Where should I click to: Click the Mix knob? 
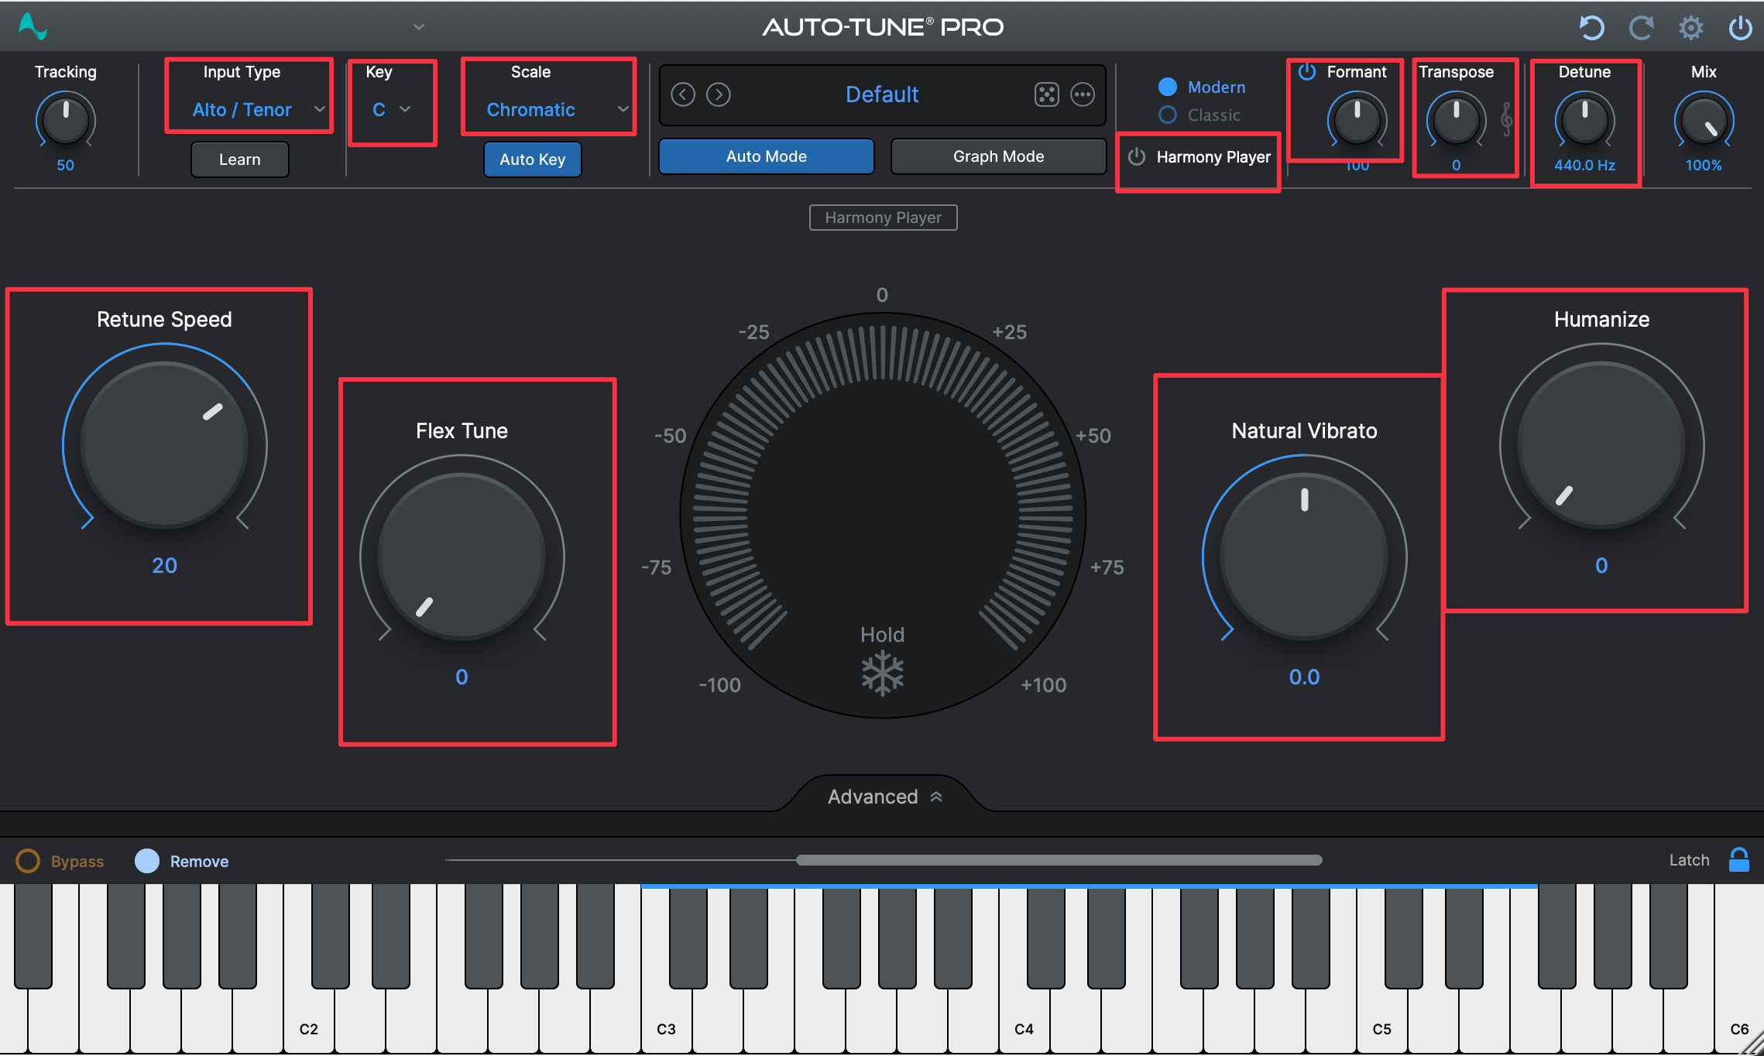click(x=1704, y=120)
